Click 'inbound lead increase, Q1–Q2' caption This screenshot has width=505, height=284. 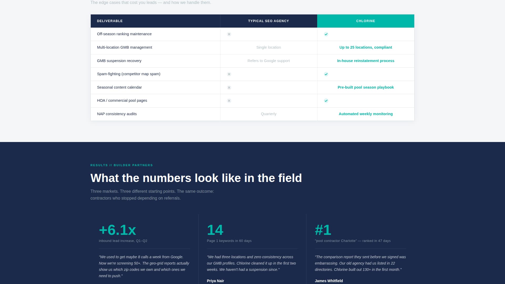(123, 241)
